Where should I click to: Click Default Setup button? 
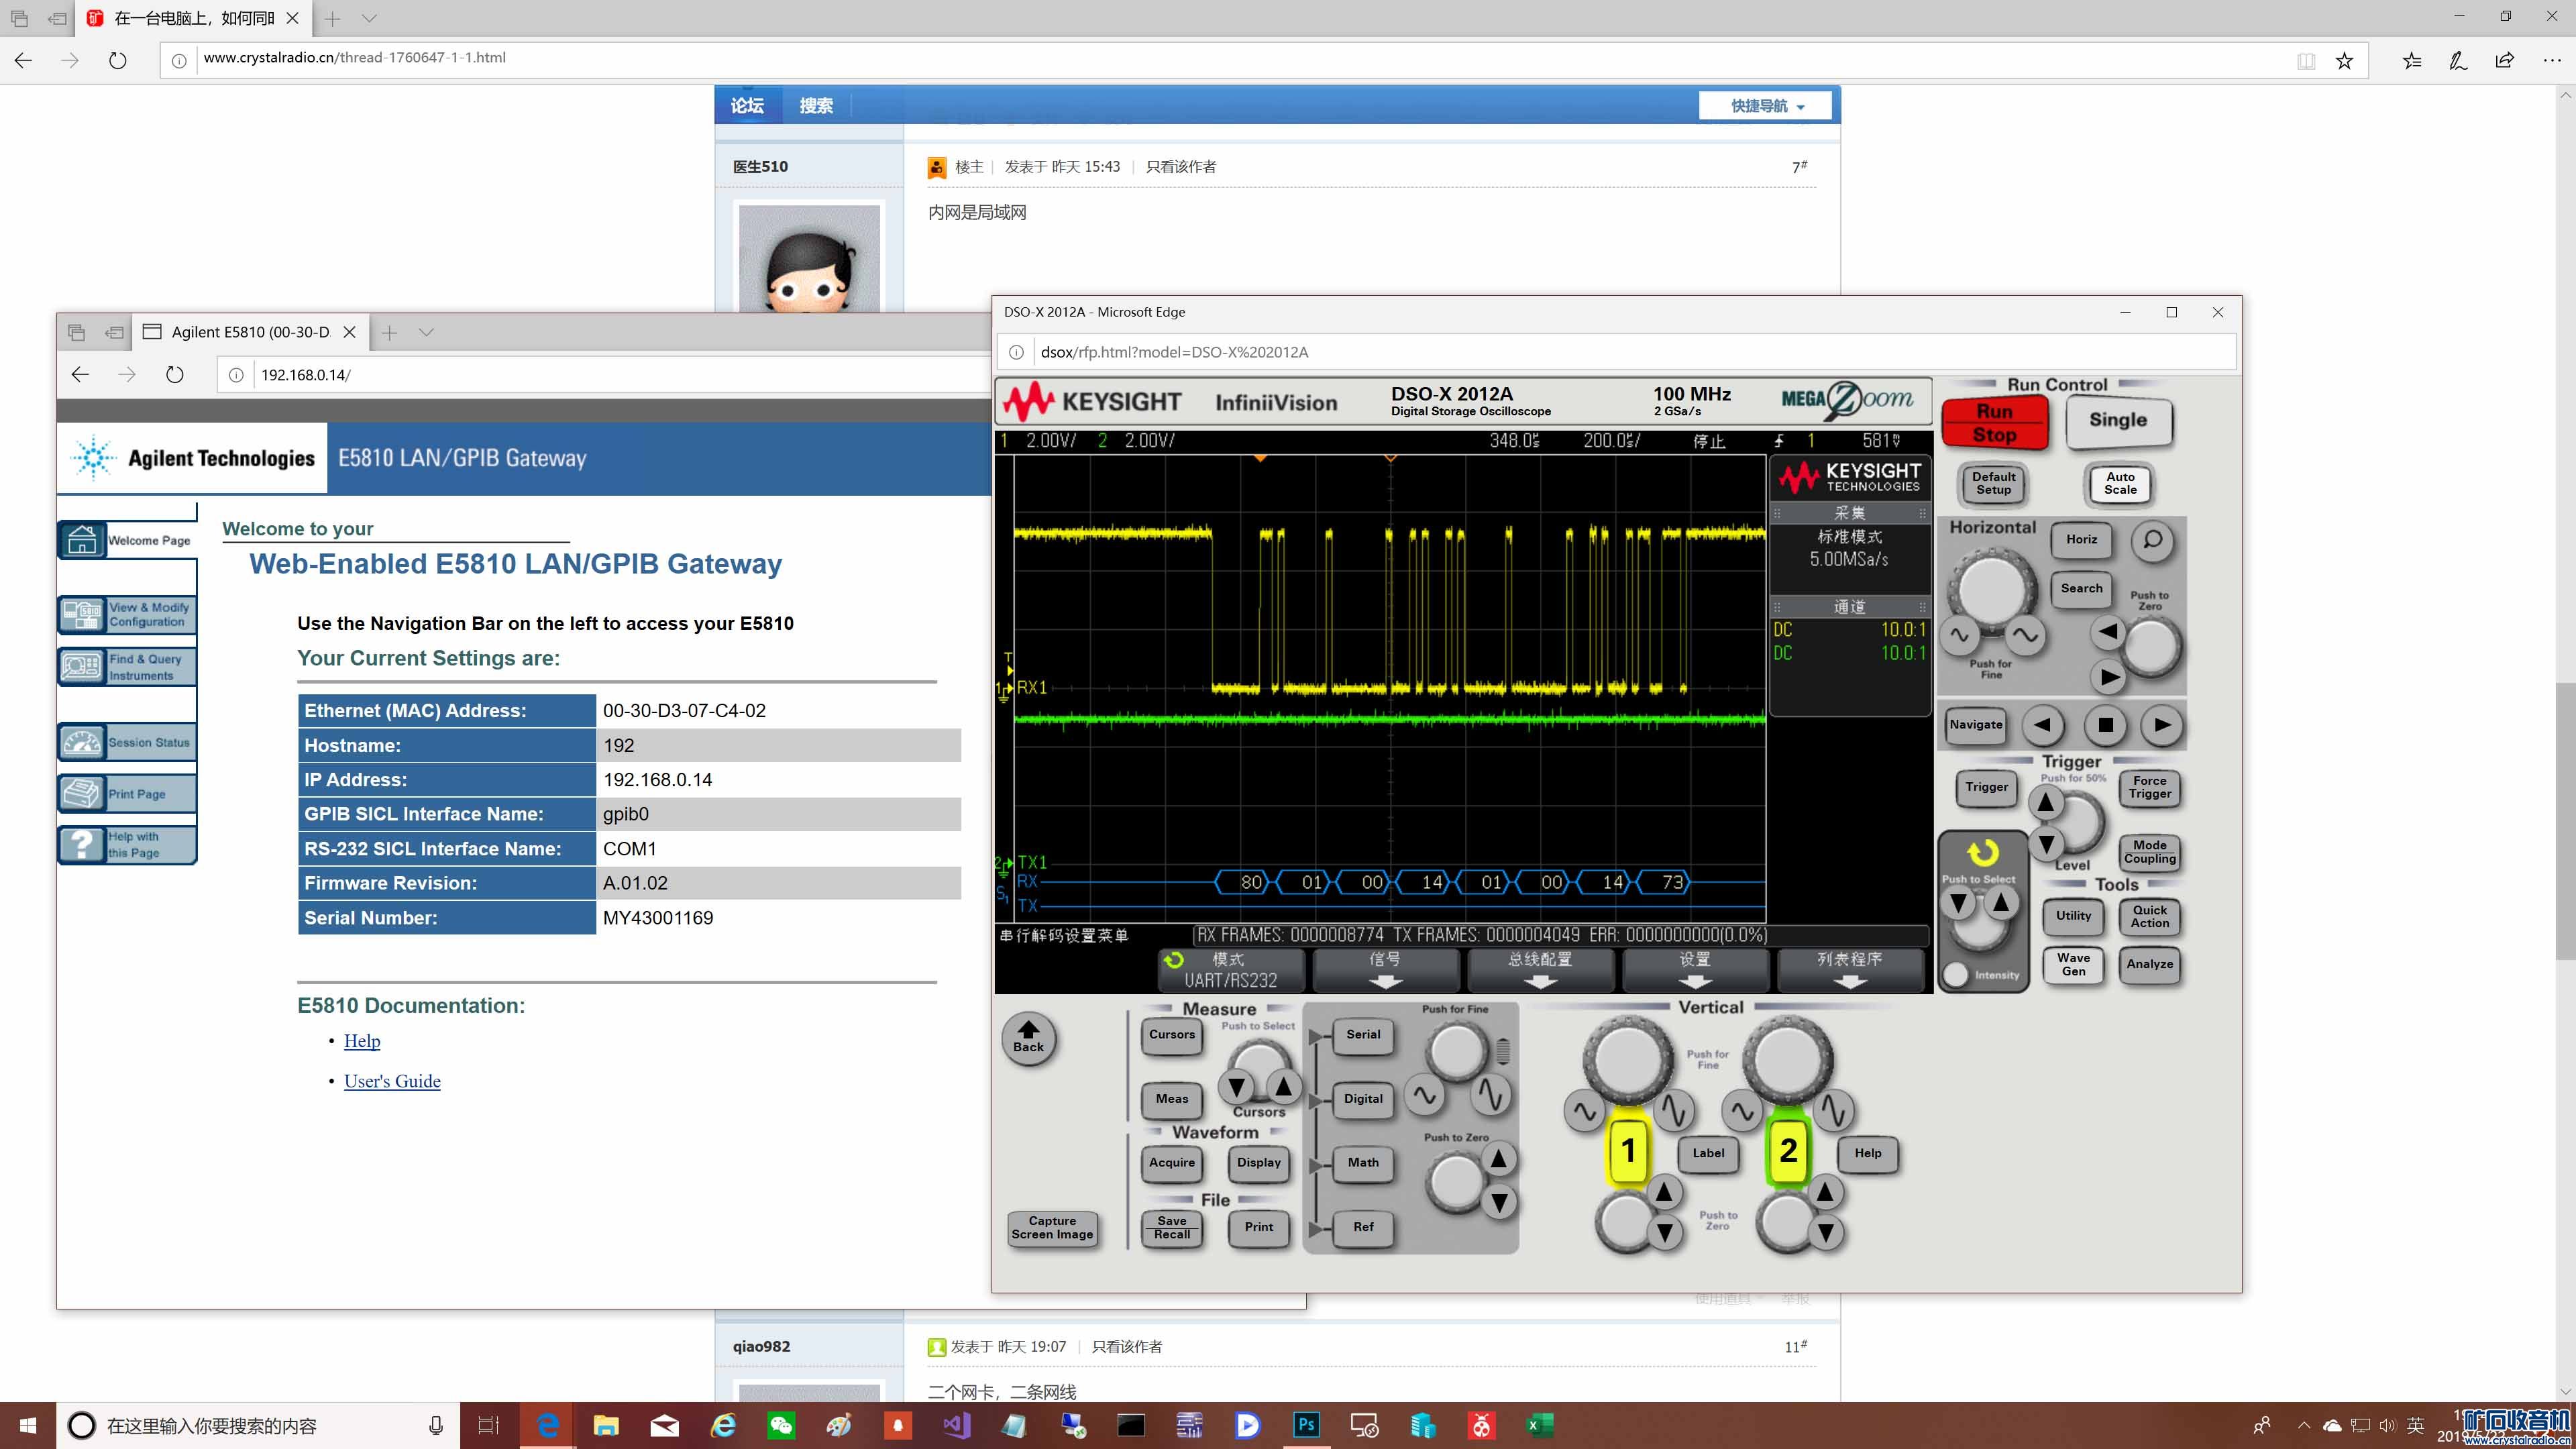coord(1993,484)
